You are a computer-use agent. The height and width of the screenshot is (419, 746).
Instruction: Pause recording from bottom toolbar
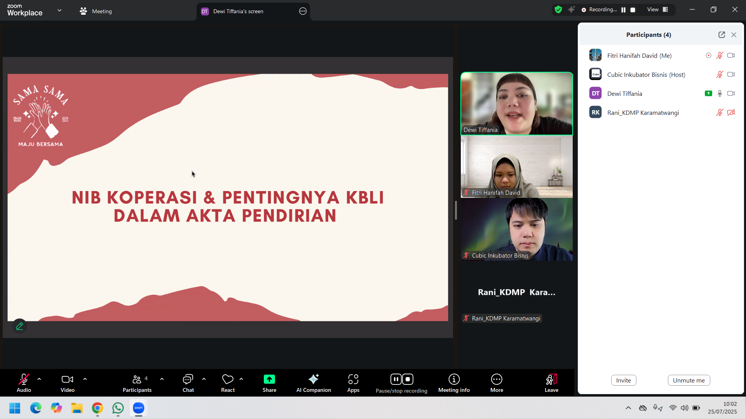[396, 379]
